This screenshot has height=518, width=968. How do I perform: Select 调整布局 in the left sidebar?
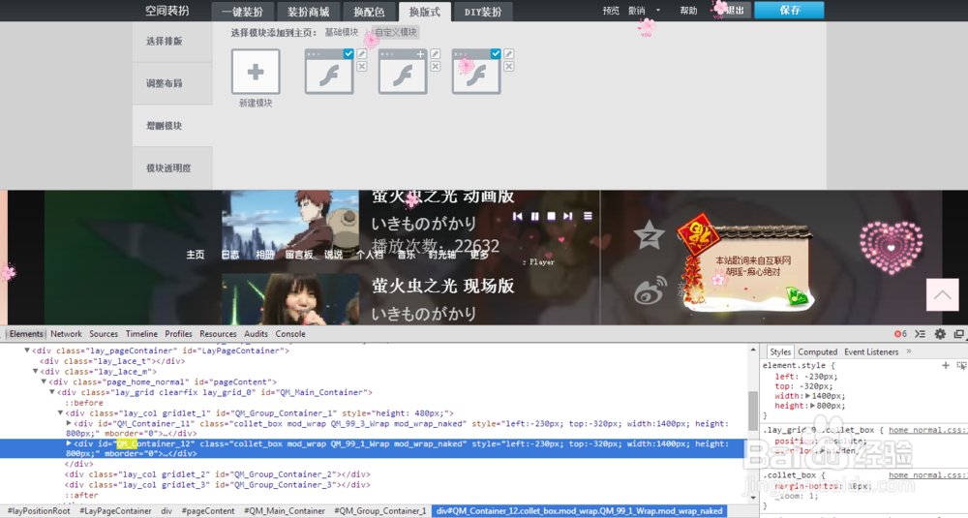[171, 83]
